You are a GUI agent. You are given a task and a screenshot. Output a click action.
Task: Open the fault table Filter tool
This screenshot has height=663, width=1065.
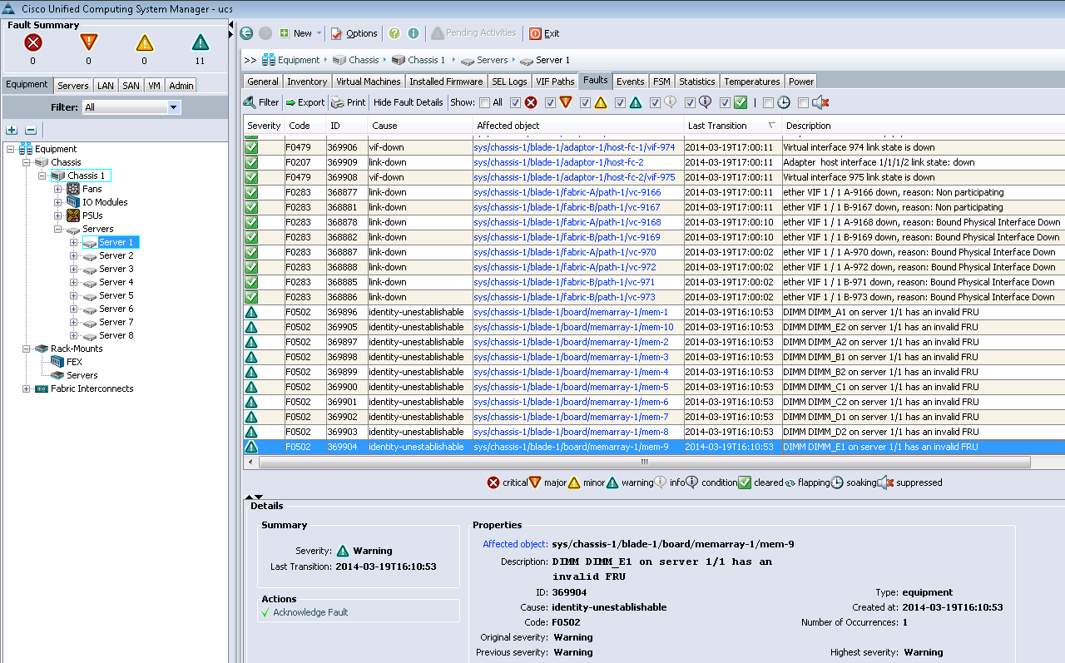[x=261, y=102]
